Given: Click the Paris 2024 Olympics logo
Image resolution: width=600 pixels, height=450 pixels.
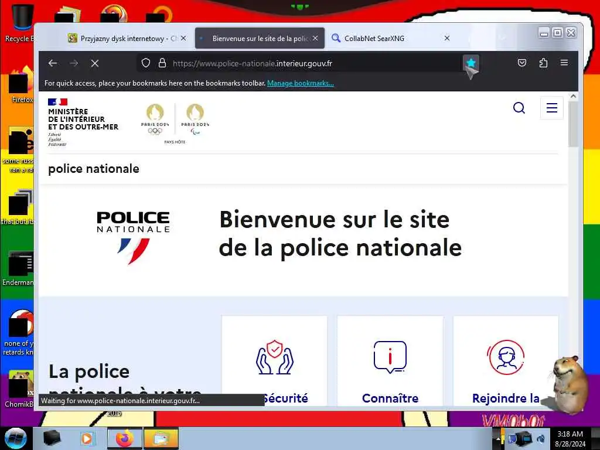Looking at the screenshot, I should 155,120.
